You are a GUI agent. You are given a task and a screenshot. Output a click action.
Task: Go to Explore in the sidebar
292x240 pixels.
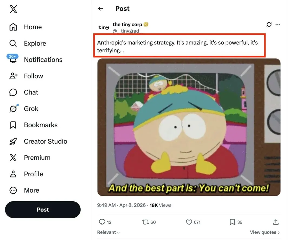coord(35,43)
